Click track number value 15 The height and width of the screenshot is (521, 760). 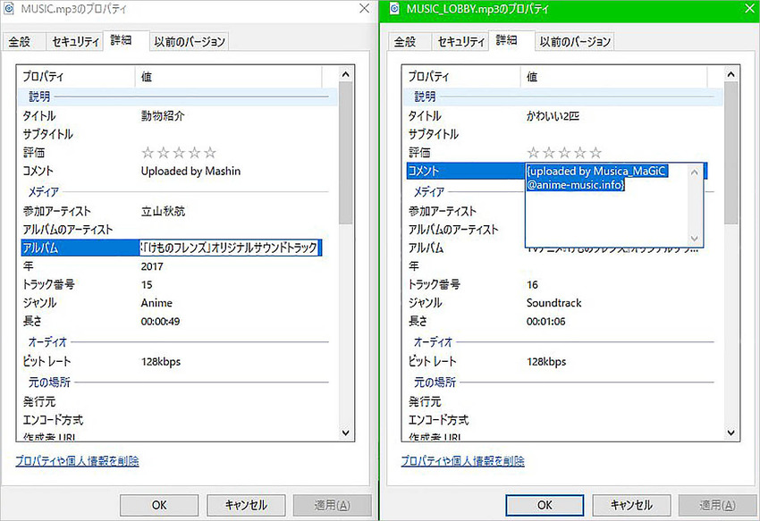147,284
